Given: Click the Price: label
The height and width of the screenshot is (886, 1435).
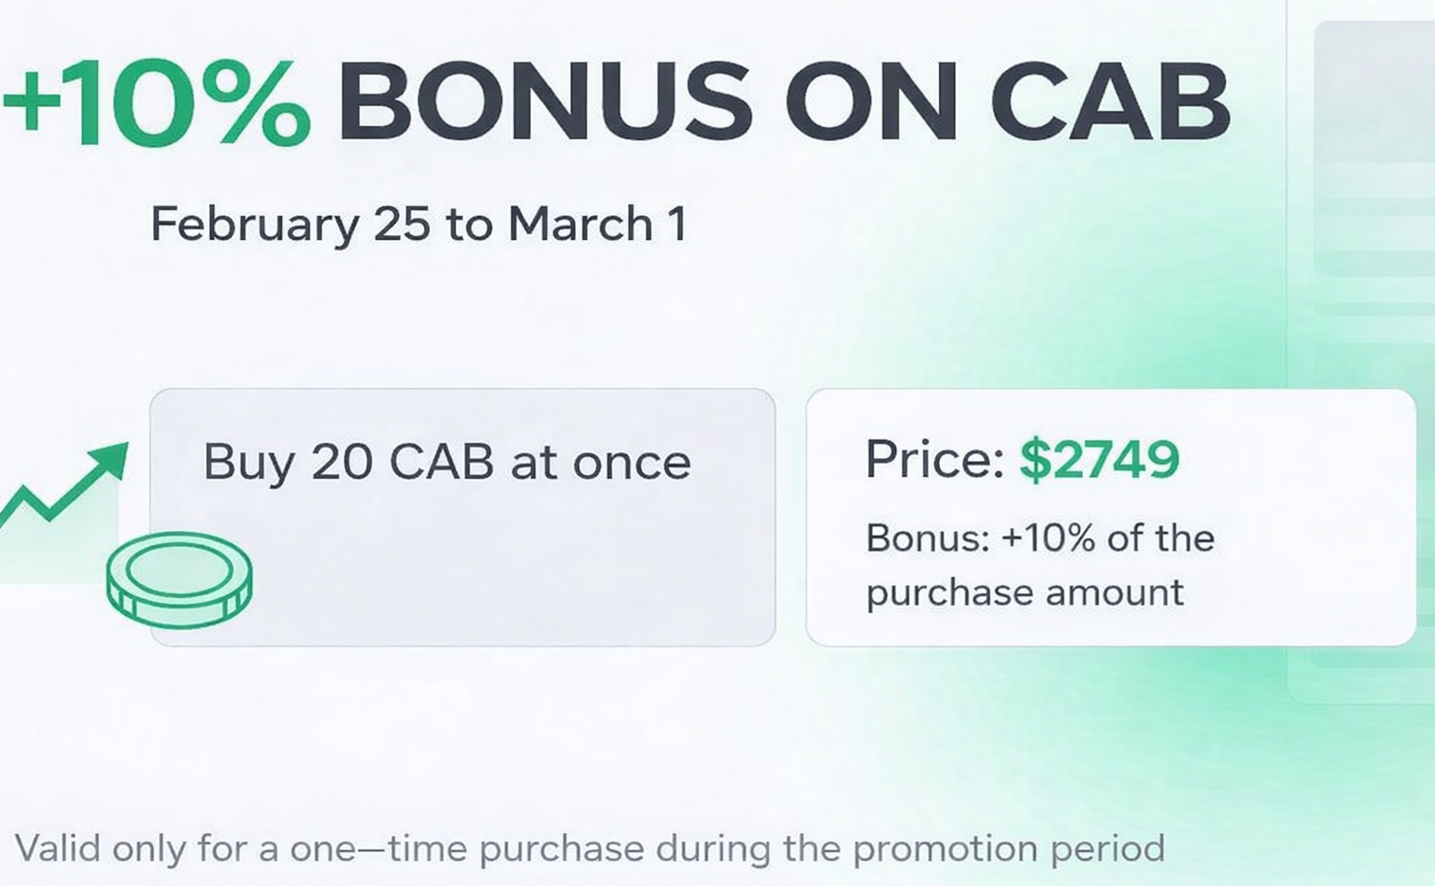Looking at the screenshot, I should (934, 459).
